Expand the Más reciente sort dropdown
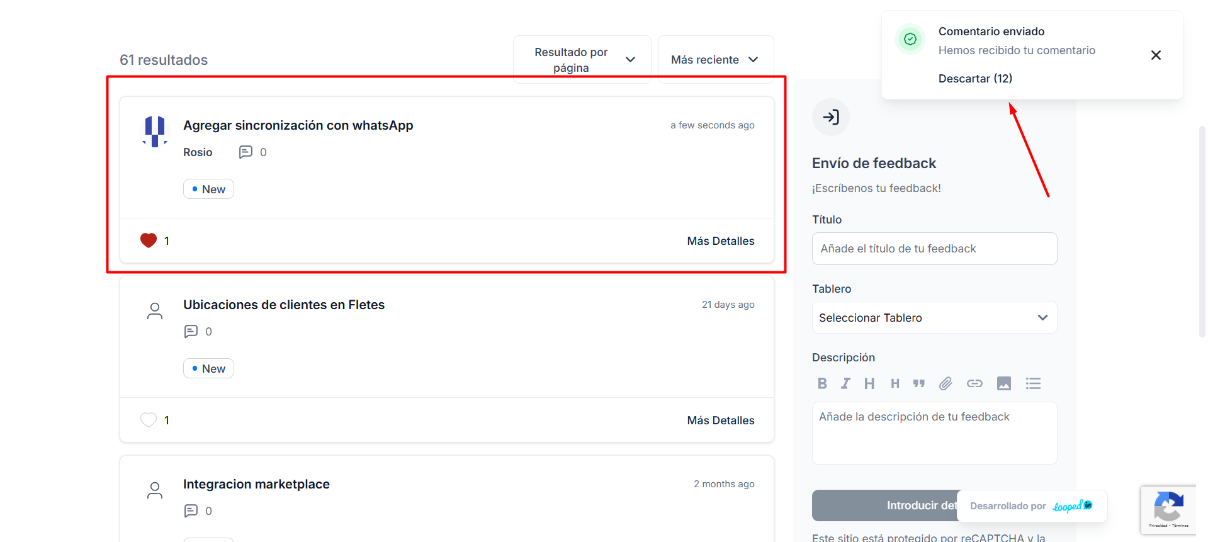The width and height of the screenshot is (1208, 542). (x=715, y=60)
